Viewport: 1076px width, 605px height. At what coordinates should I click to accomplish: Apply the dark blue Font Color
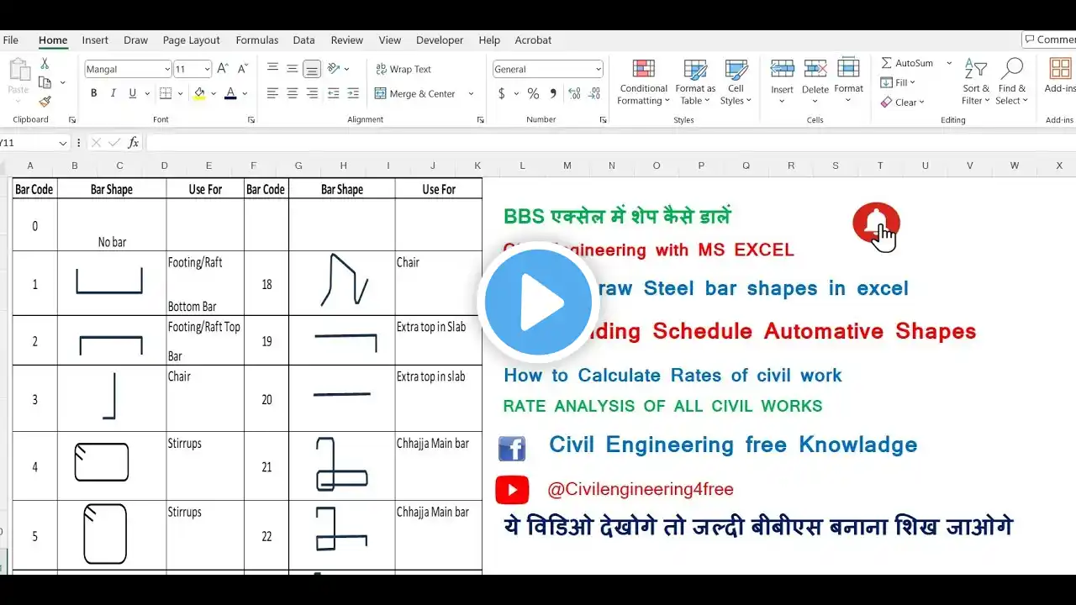(x=231, y=93)
